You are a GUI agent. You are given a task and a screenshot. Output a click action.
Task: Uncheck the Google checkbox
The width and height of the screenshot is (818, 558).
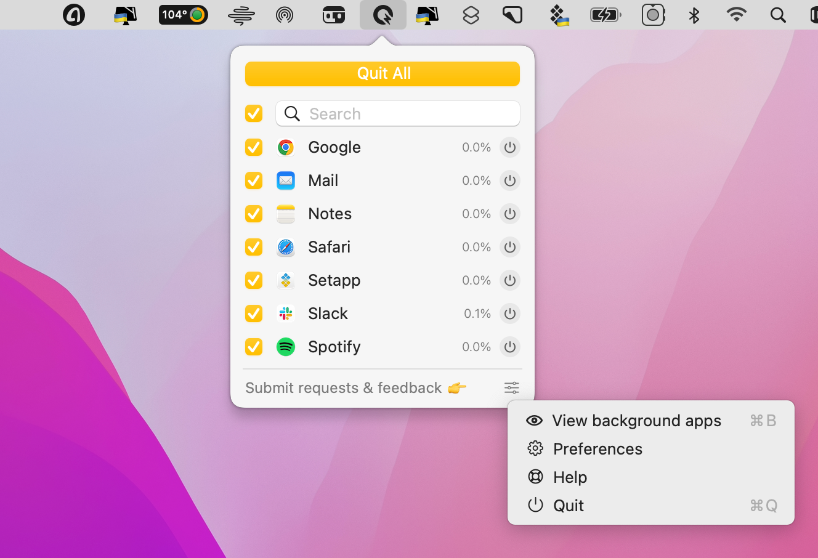tap(254, 147)
